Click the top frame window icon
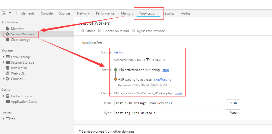Image resolution: width=272 pixels, height=134 pixels. [8, 119]
